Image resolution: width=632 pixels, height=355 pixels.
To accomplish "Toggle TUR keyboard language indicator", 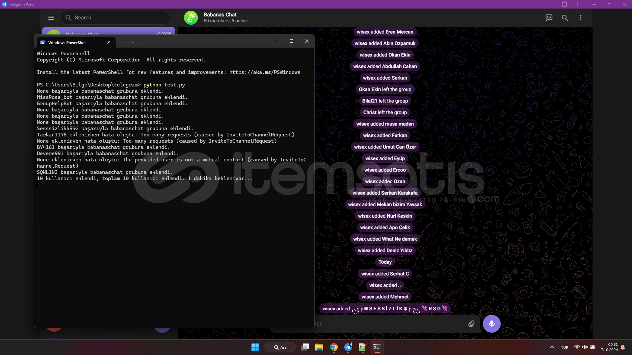I will [x=565, y=347].
